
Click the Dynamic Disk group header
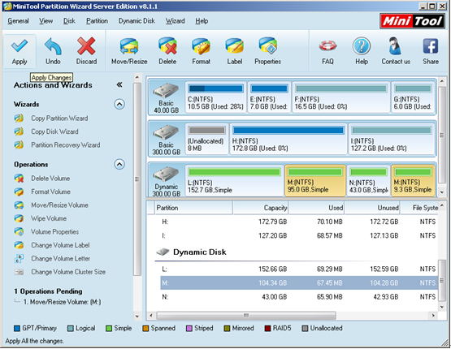click(x=199, y=252)
